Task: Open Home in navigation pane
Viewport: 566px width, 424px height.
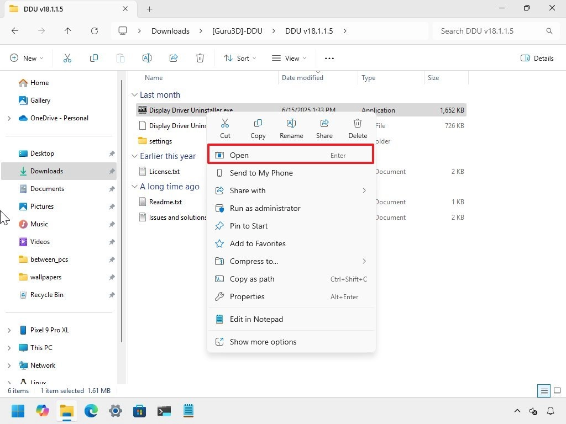Action: [59, 83]
